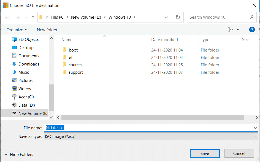Image resolution: width=260 pixels, height=162 pixels.
Task: Open Pictures folder in sidebar
Action: coord(26,81)
